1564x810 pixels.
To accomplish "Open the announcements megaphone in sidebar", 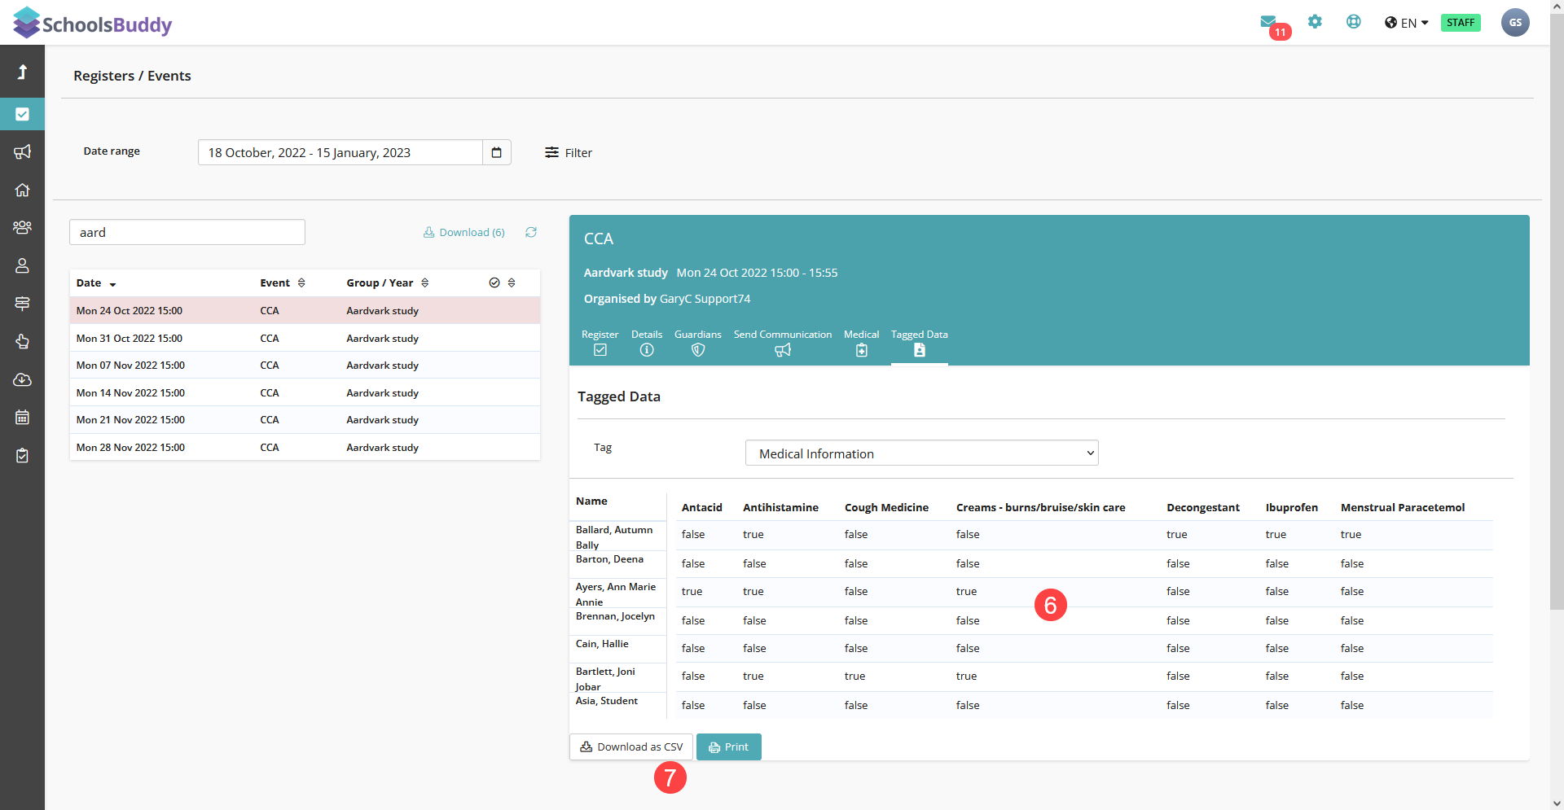I will coord(22,152).
